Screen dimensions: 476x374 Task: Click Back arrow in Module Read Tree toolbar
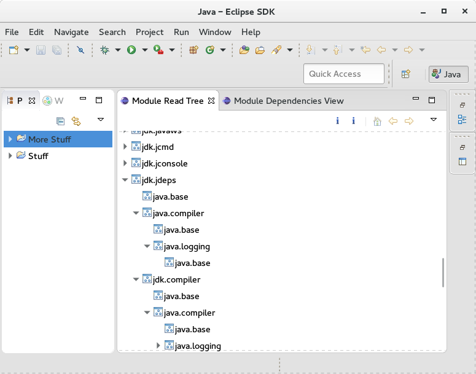pyautogui.click(x=393, y=121)
